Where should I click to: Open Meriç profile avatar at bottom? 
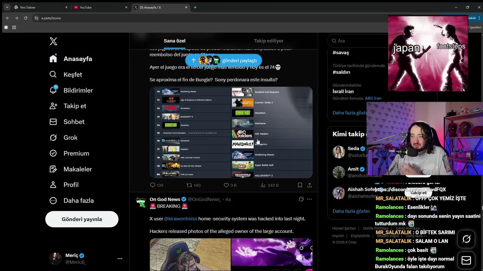coord(55,259)
